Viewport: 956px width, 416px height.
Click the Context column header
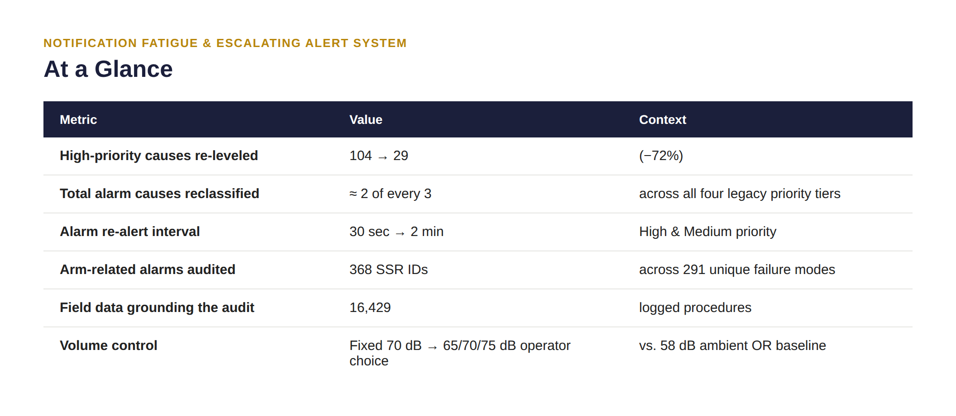pyautogui.click(x=663, y=119)
